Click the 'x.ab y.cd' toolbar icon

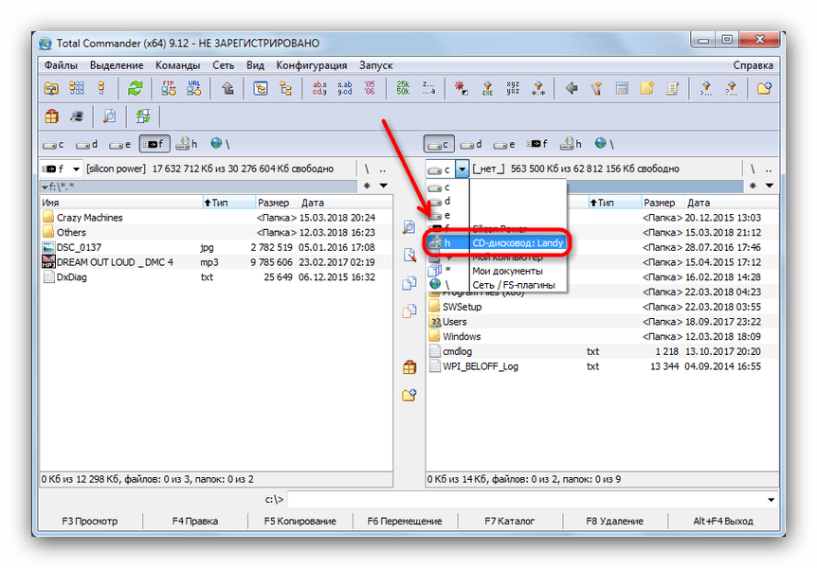[x=344, y=88]
